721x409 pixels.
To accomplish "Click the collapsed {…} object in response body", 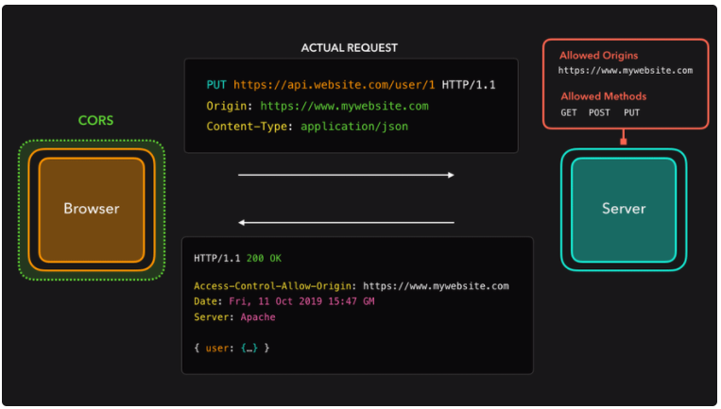I will [x=249, y=348].
